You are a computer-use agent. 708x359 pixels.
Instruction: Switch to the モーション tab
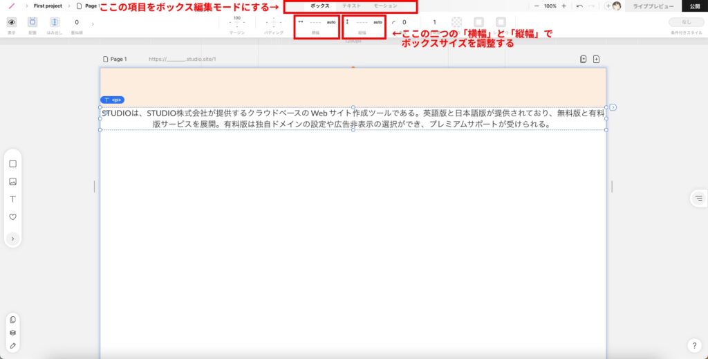pos(386,6)
